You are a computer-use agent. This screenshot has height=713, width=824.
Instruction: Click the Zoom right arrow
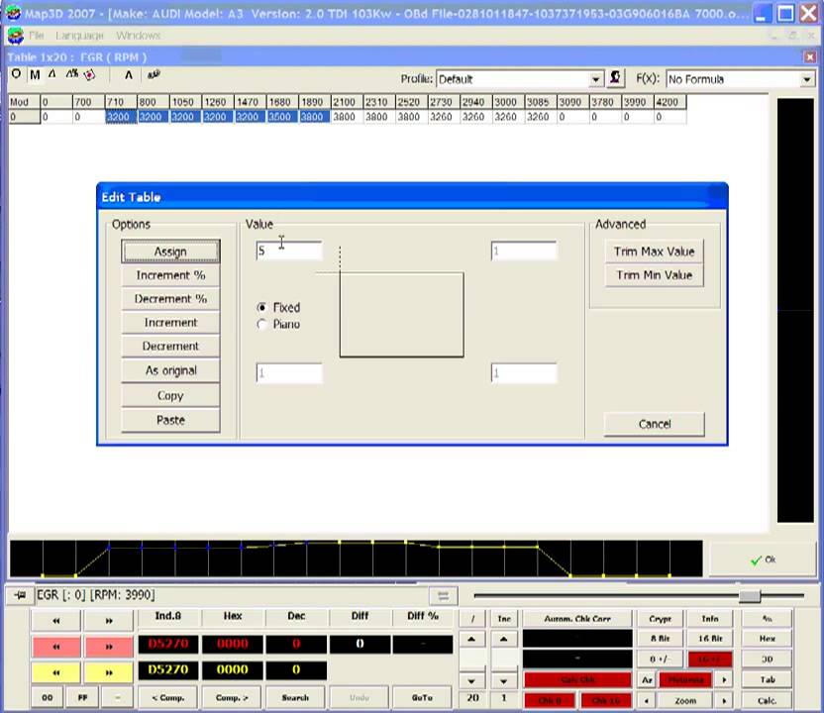click(724, 700)
